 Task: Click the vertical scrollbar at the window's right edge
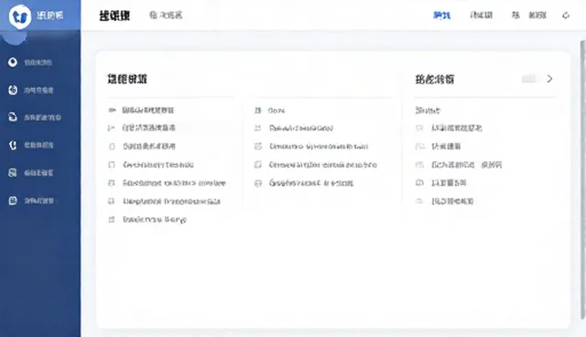coord(583,179)
